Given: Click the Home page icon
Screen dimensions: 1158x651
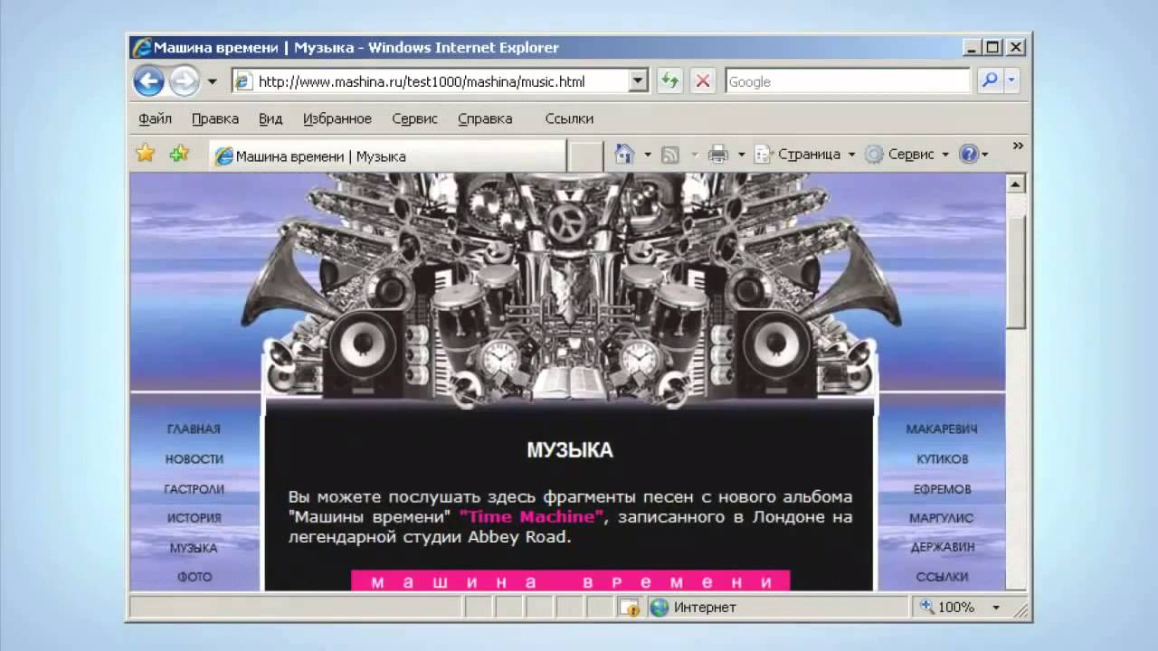Looking at the screenshot, I should coord(624,155).
